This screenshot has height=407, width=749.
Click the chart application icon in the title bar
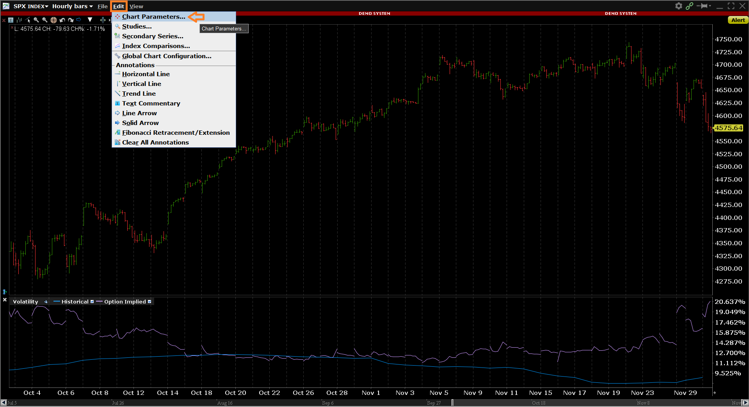coord(6,6)
